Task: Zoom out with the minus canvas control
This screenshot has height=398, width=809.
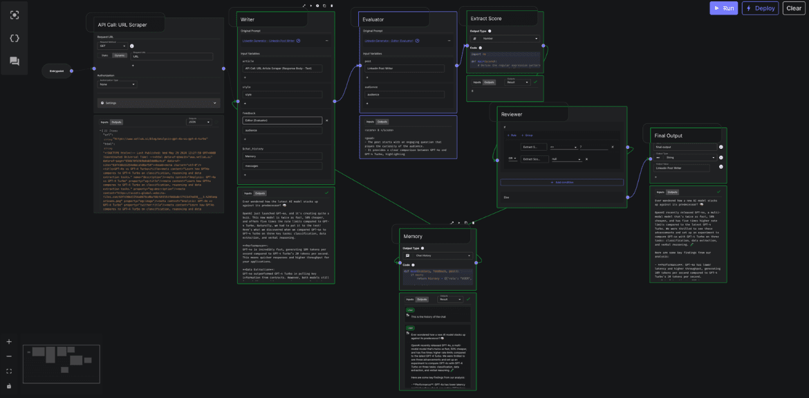Action: click(x=9, y=356)
